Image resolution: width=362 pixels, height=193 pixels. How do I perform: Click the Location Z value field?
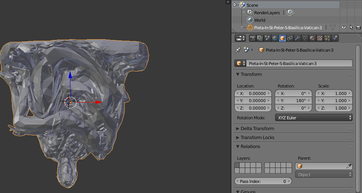coord(253,108)
